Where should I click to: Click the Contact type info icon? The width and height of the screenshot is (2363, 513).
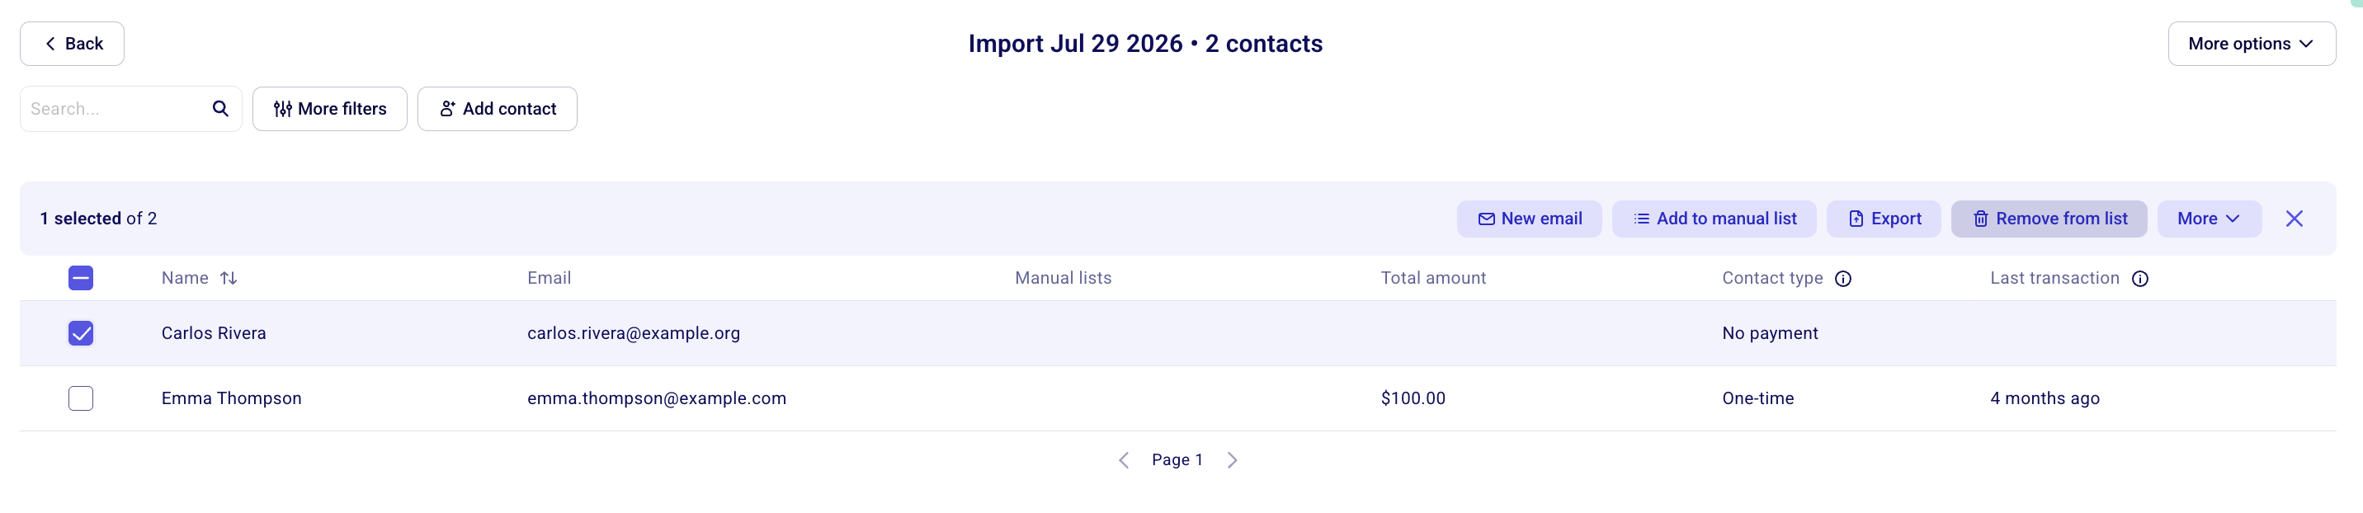[x=1842, y=279]
